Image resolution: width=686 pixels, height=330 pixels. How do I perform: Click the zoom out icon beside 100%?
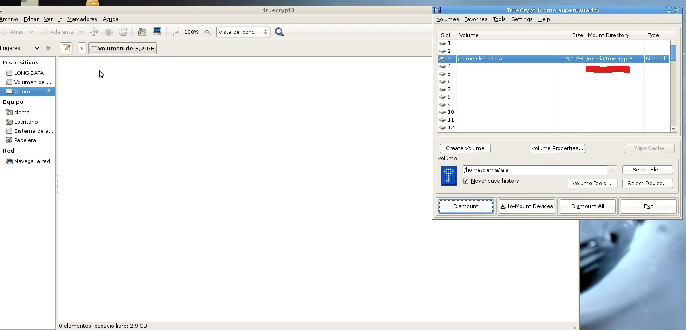tap(176, 32)
